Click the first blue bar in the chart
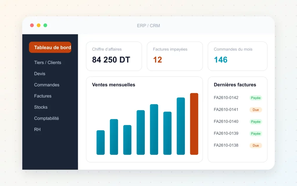This screenshot has height=186, width=297. (x=101, y=142)
